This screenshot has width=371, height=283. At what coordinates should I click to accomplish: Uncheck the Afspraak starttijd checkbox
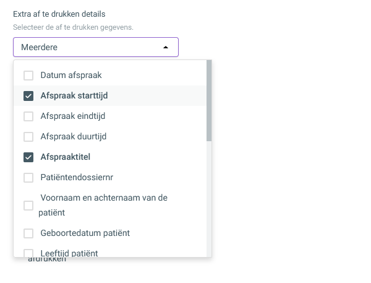click(x=28, y=96)
